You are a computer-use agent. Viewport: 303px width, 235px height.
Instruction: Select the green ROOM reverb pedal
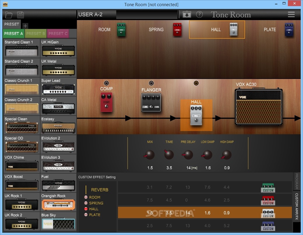point(121,29)
